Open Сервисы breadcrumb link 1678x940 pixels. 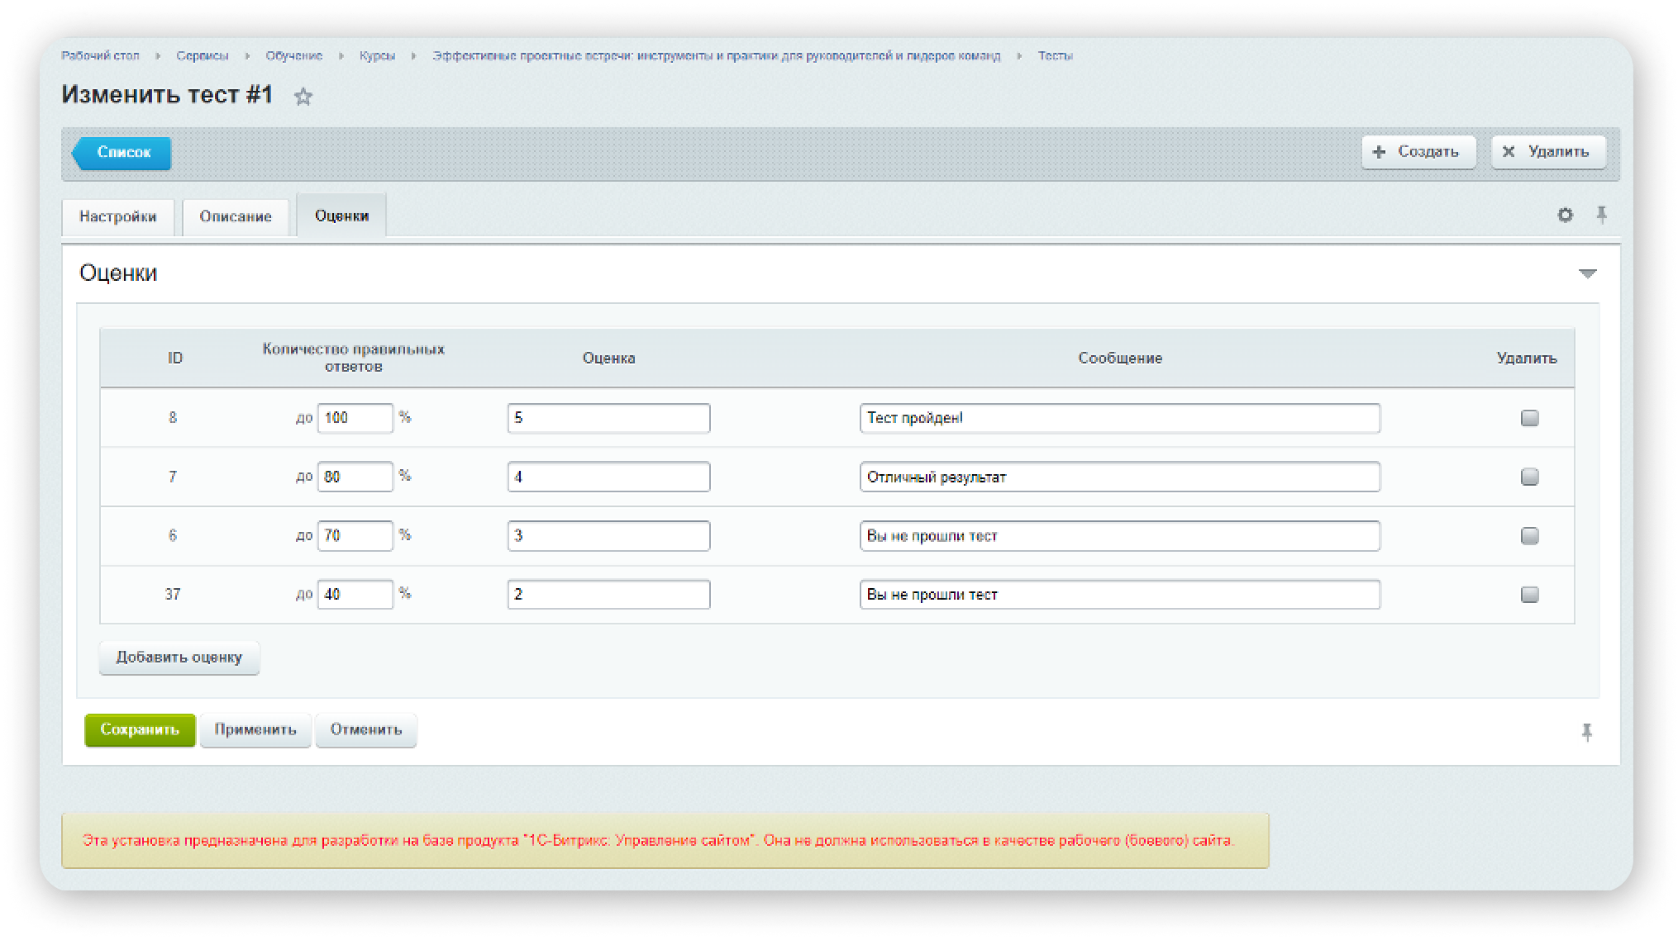point(203,56)
